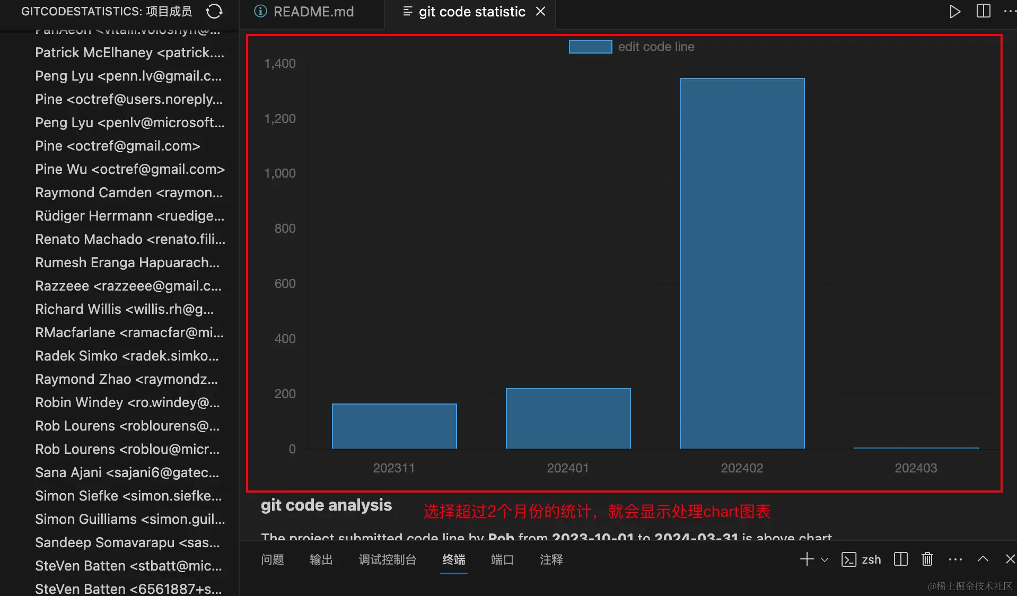The image size is (1017, 596).
Task: Select Rumesh Eranga Hapuarach member
Action: pyautogui.click(x=119, y=262)
